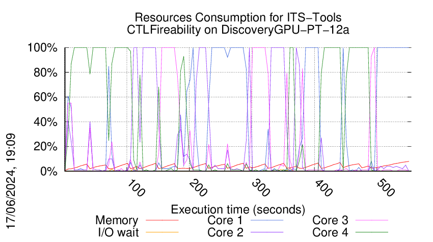The height and width of the screenshot is (242, 433).
Task: Click the 'I/O wait' legend label
Action: tap(119, 232)
